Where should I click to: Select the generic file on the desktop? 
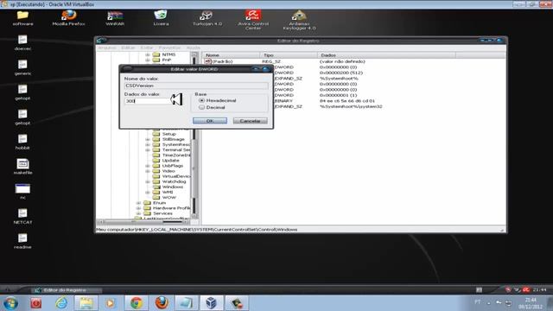click(22, 67)
